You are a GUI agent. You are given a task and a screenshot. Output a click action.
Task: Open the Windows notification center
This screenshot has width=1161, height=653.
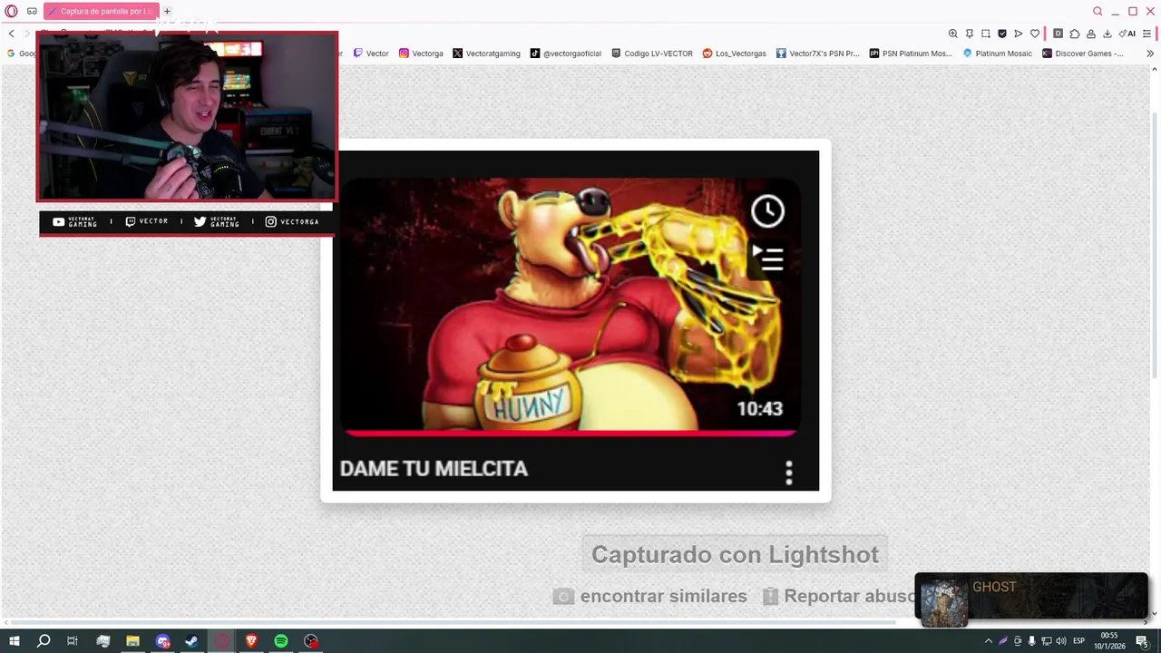(x=1142, y=641)
